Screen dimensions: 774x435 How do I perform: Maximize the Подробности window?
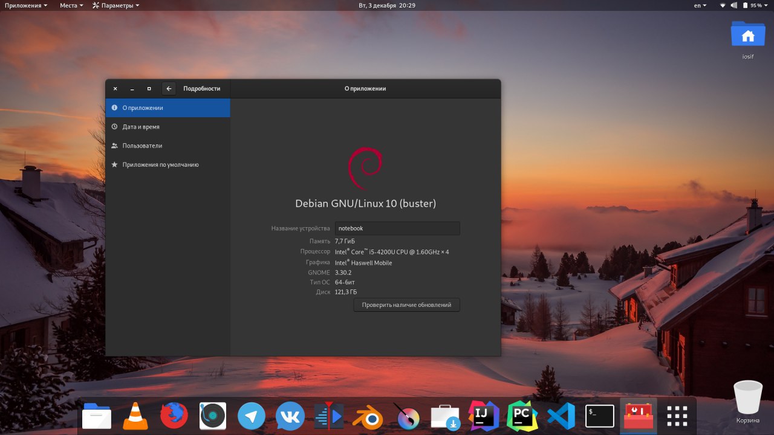[x=149, y=89]
